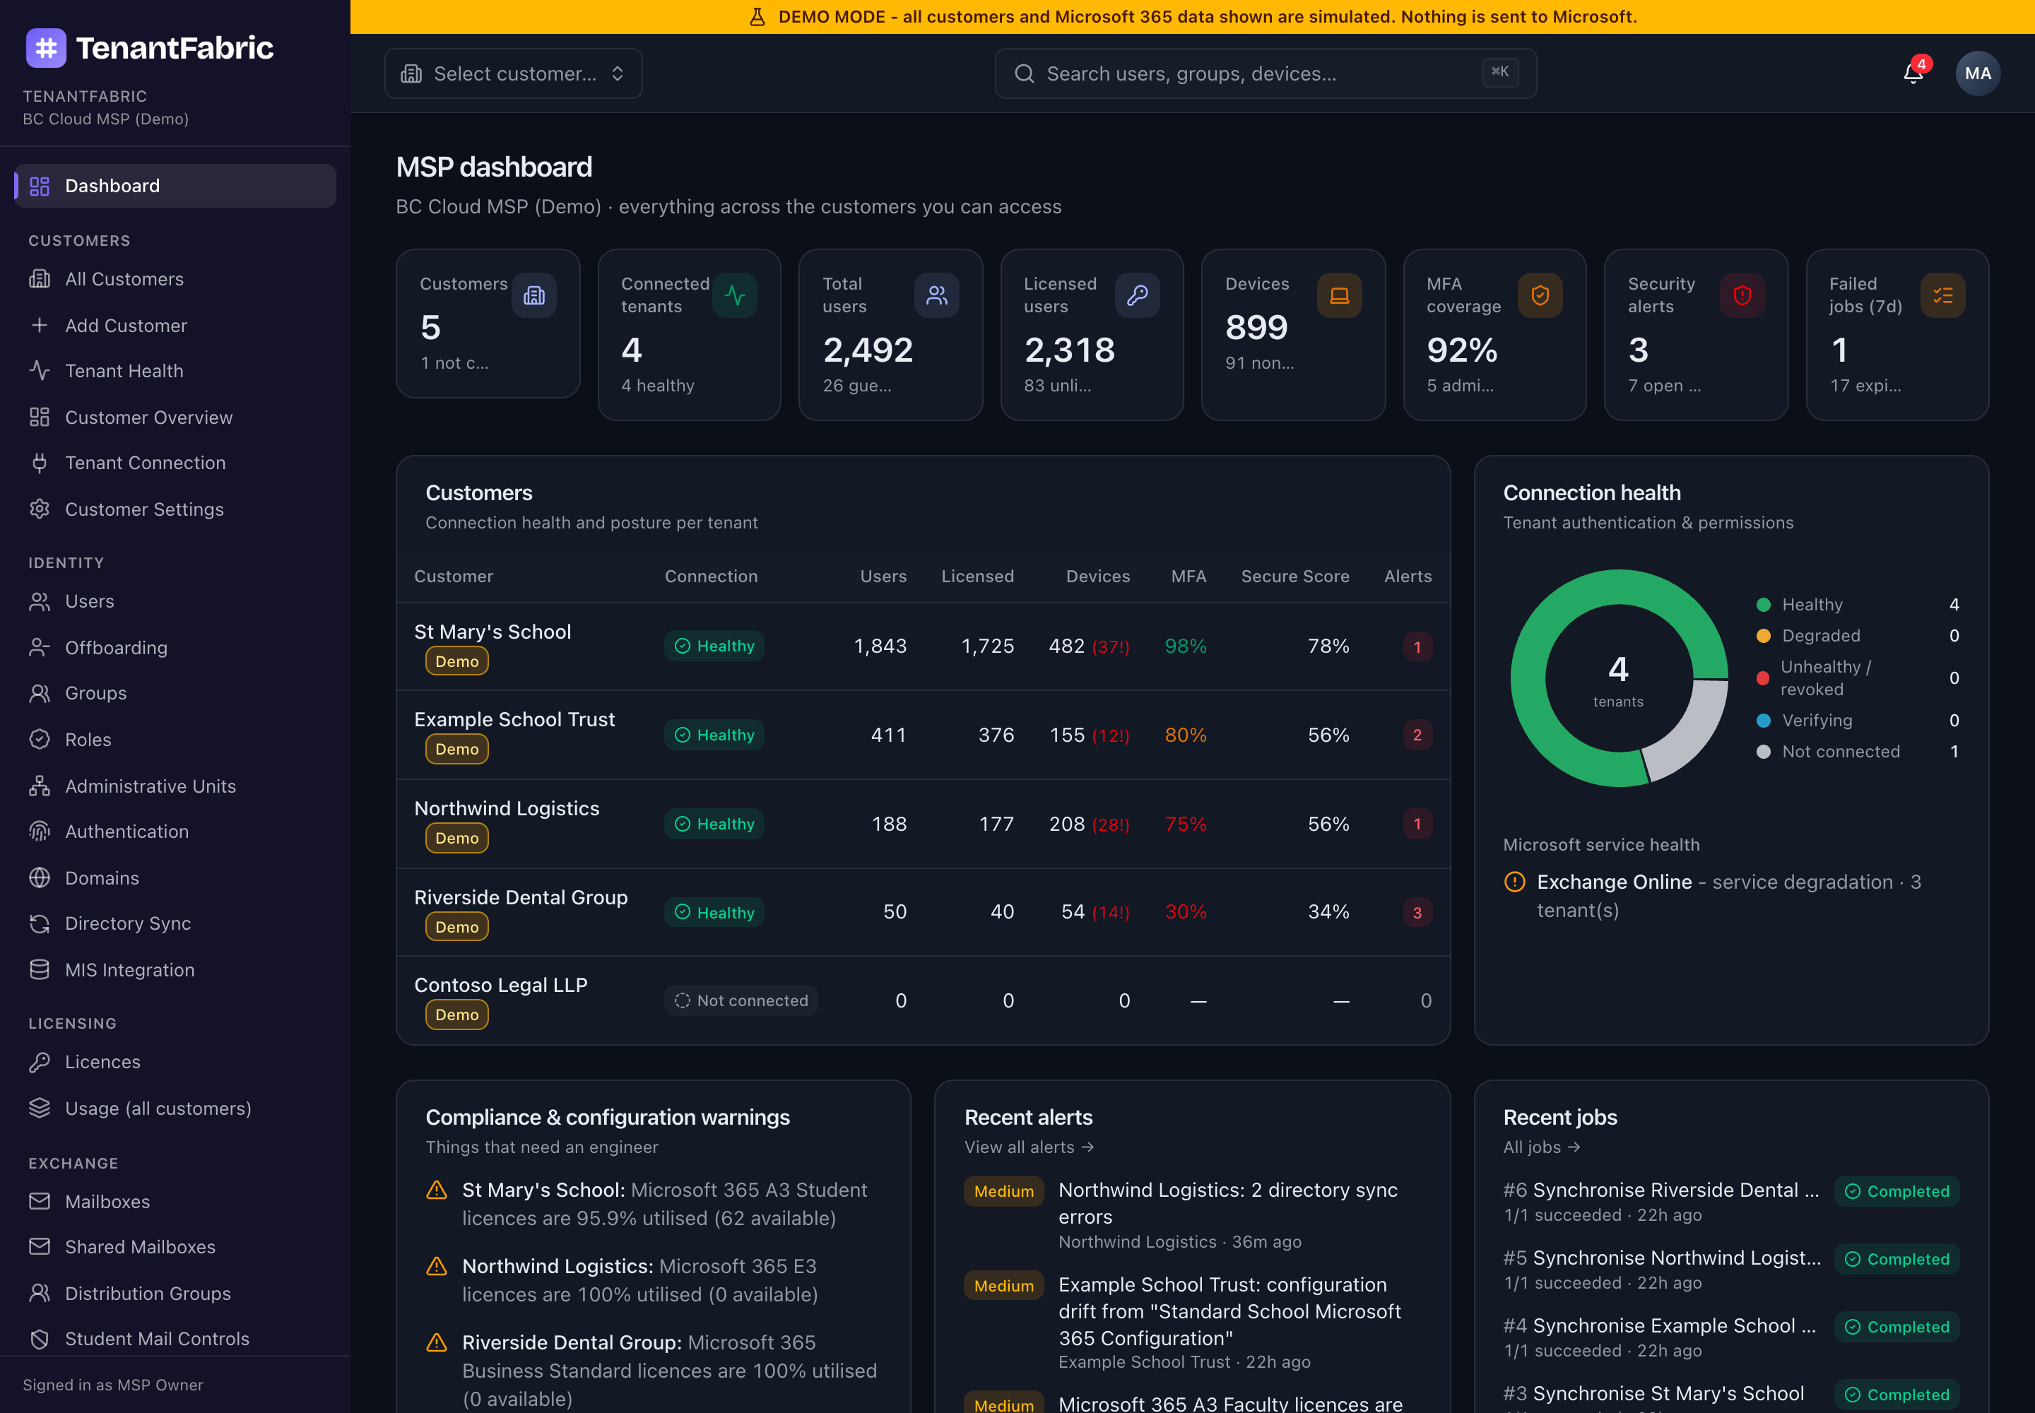Open the Riverside Dental Group customer row
The width and height of the screenshot is (2035, 1413).
pos(923,912)
